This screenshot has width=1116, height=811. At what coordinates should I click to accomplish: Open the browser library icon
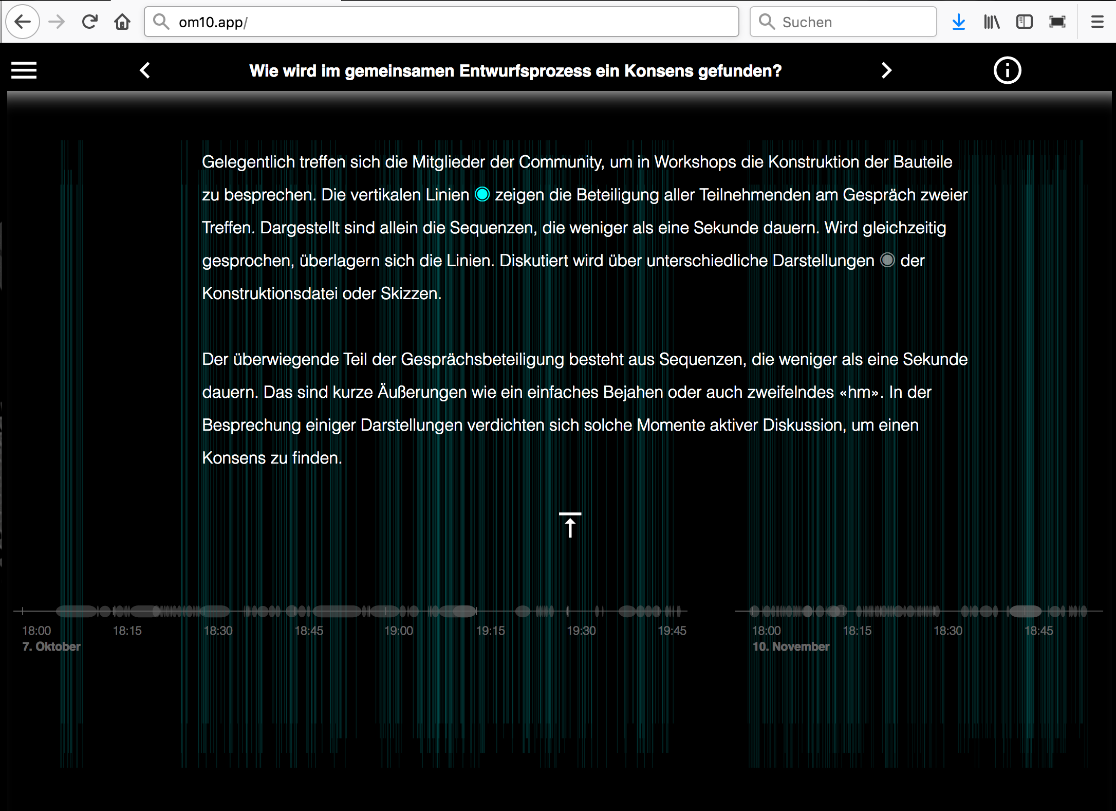pos(991,22)
